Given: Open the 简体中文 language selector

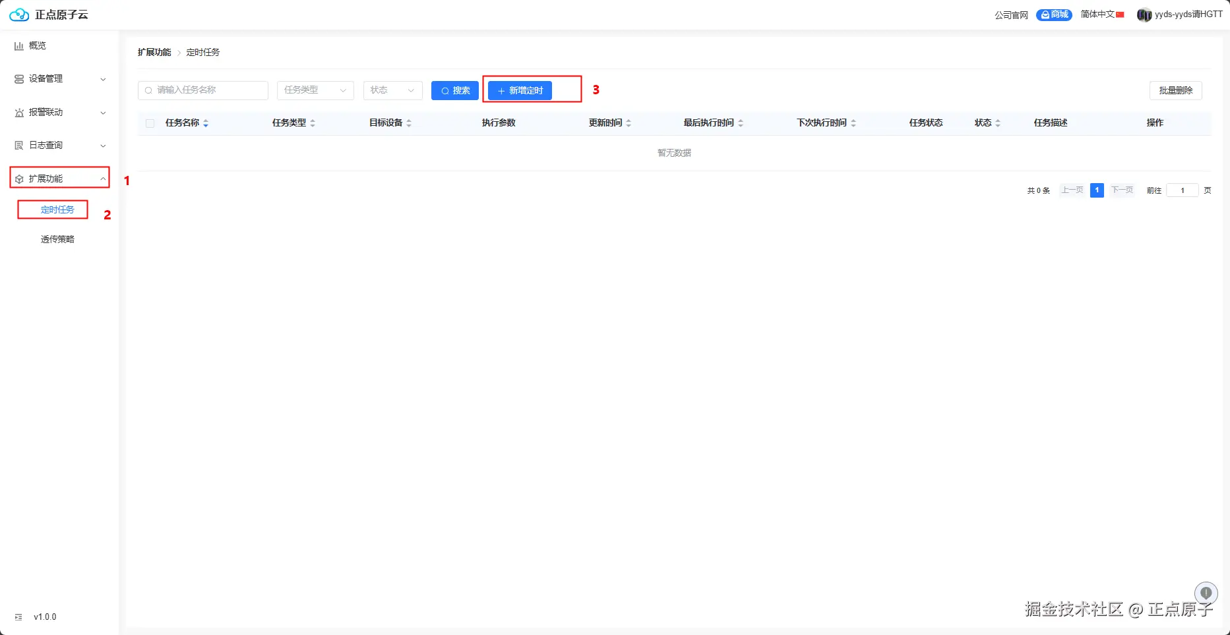Looking at the screenshot, I should click(1102, 14).
